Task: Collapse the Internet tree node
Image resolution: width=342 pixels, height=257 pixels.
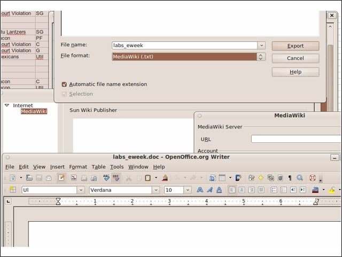Action: click(7, 105)
